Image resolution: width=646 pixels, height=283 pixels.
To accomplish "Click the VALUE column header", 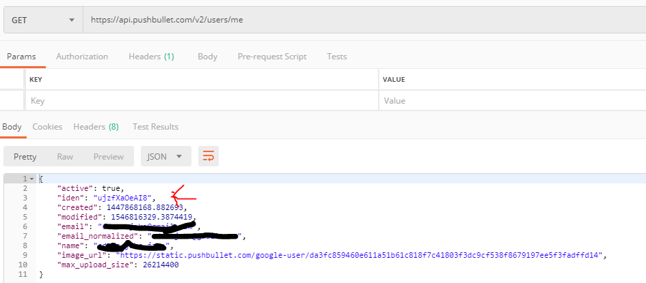I will point(394,80).
